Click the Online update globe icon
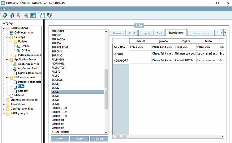Viewport: 232px width, 143px height. point(19,46)
